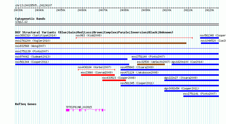The width and height of the screenshot is (226, 124).
Task: Select the esv2761200 (Vogler2010) brown bar
Action: (x=101, y=43)
